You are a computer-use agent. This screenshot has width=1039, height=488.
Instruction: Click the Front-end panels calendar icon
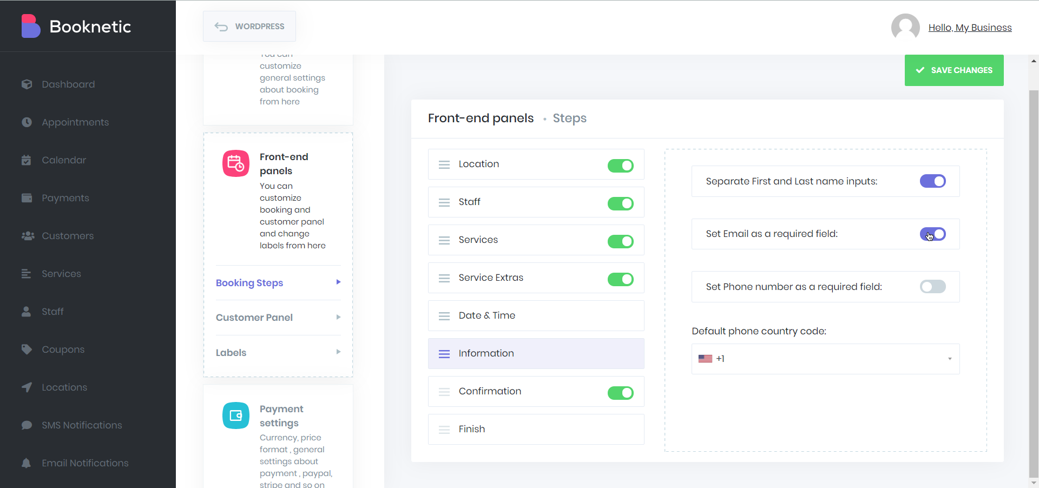coord(235,163)
